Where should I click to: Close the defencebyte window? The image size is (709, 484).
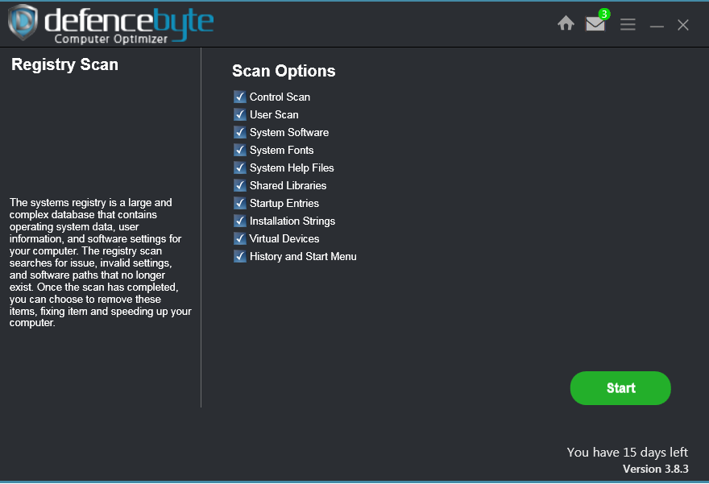(682, 25)
